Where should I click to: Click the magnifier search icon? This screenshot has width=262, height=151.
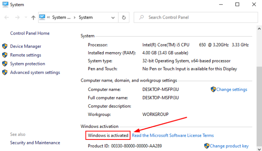click(141, 17)
